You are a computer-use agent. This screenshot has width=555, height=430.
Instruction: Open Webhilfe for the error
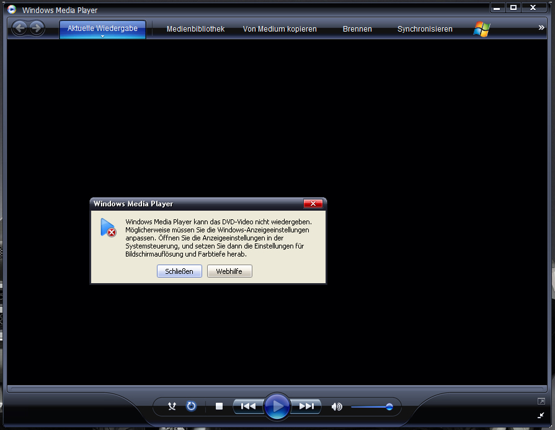tap(229, 271)
